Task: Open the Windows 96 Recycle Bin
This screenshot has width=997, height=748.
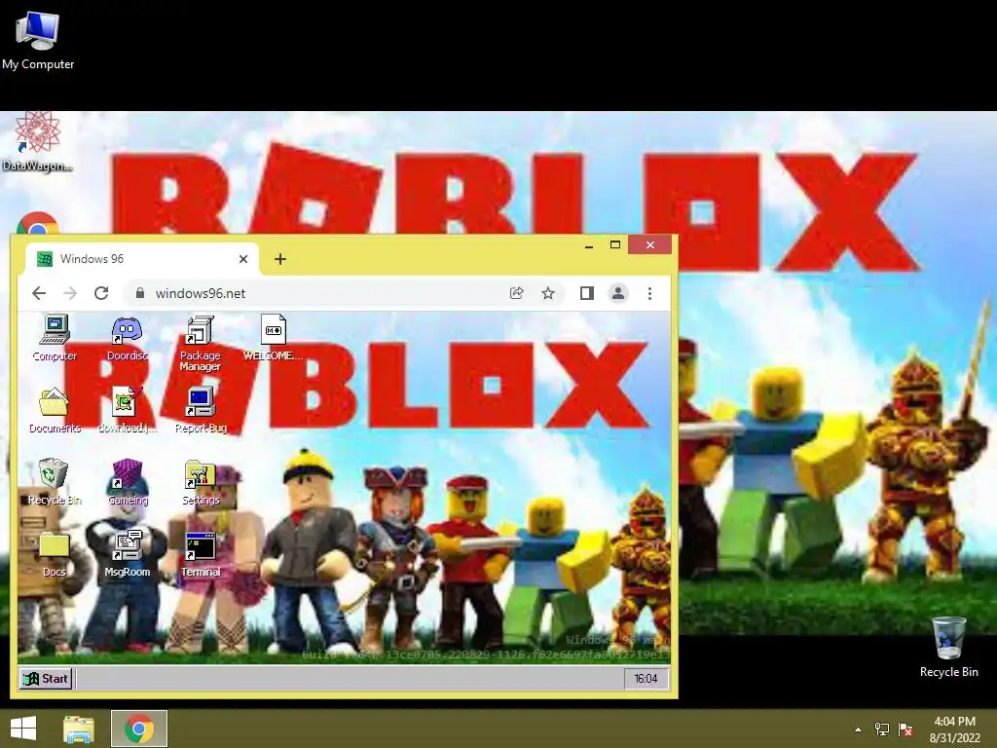Action: pos(55,482)
